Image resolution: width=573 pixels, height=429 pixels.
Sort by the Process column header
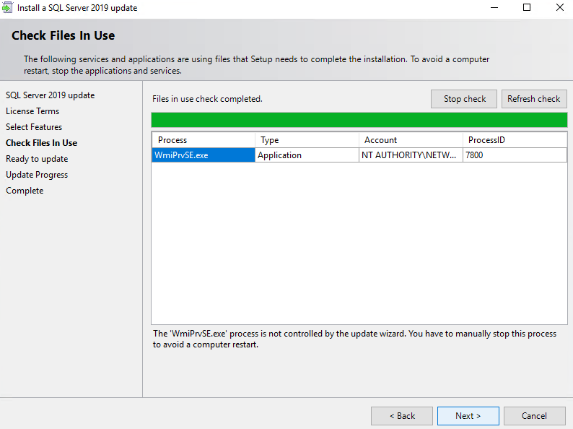pyautogui.click(x=204, y=140)
